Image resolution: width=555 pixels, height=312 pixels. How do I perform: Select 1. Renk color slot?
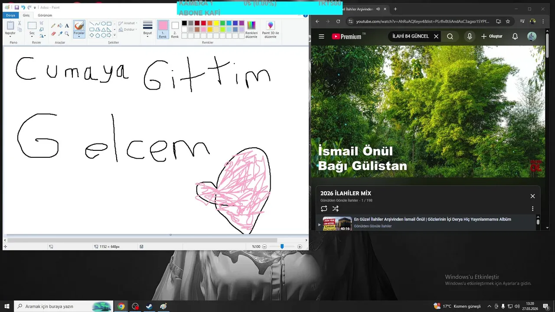[163, 29]
